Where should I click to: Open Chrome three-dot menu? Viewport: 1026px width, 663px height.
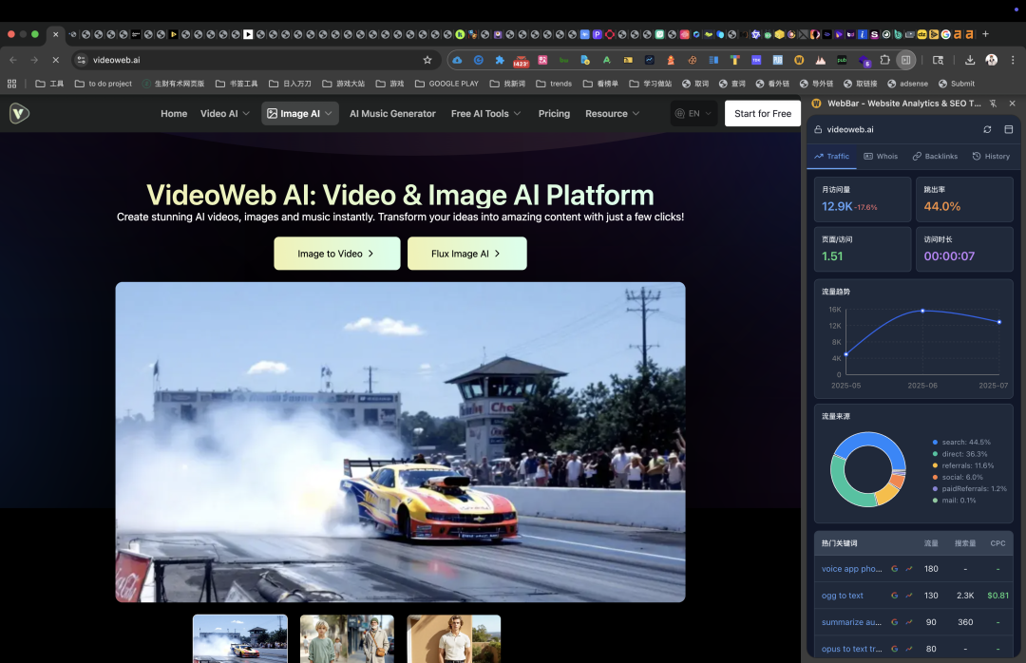pos(1013,60)
